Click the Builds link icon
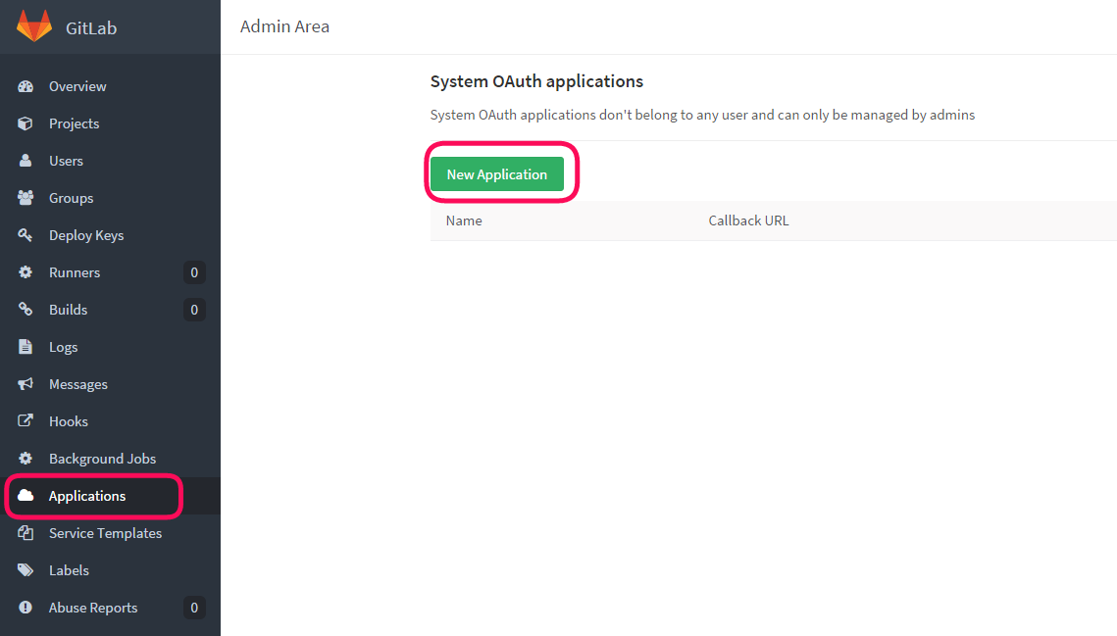The height and width of the screenshot is (636, 1117). click(x=25, y=309)
